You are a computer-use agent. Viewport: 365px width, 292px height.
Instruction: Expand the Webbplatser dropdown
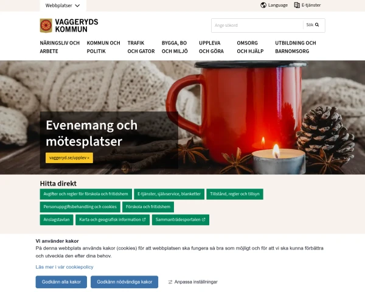(63, 5)
